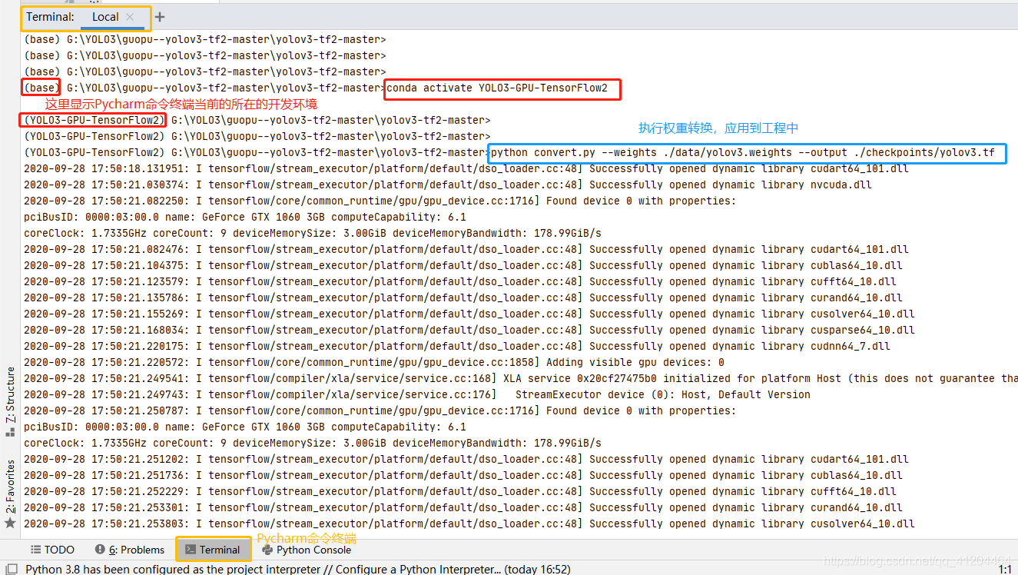Click the 1:1 caret position indicator
Viewport: 1018px width, 575px height.
(x=1006, y=570)
